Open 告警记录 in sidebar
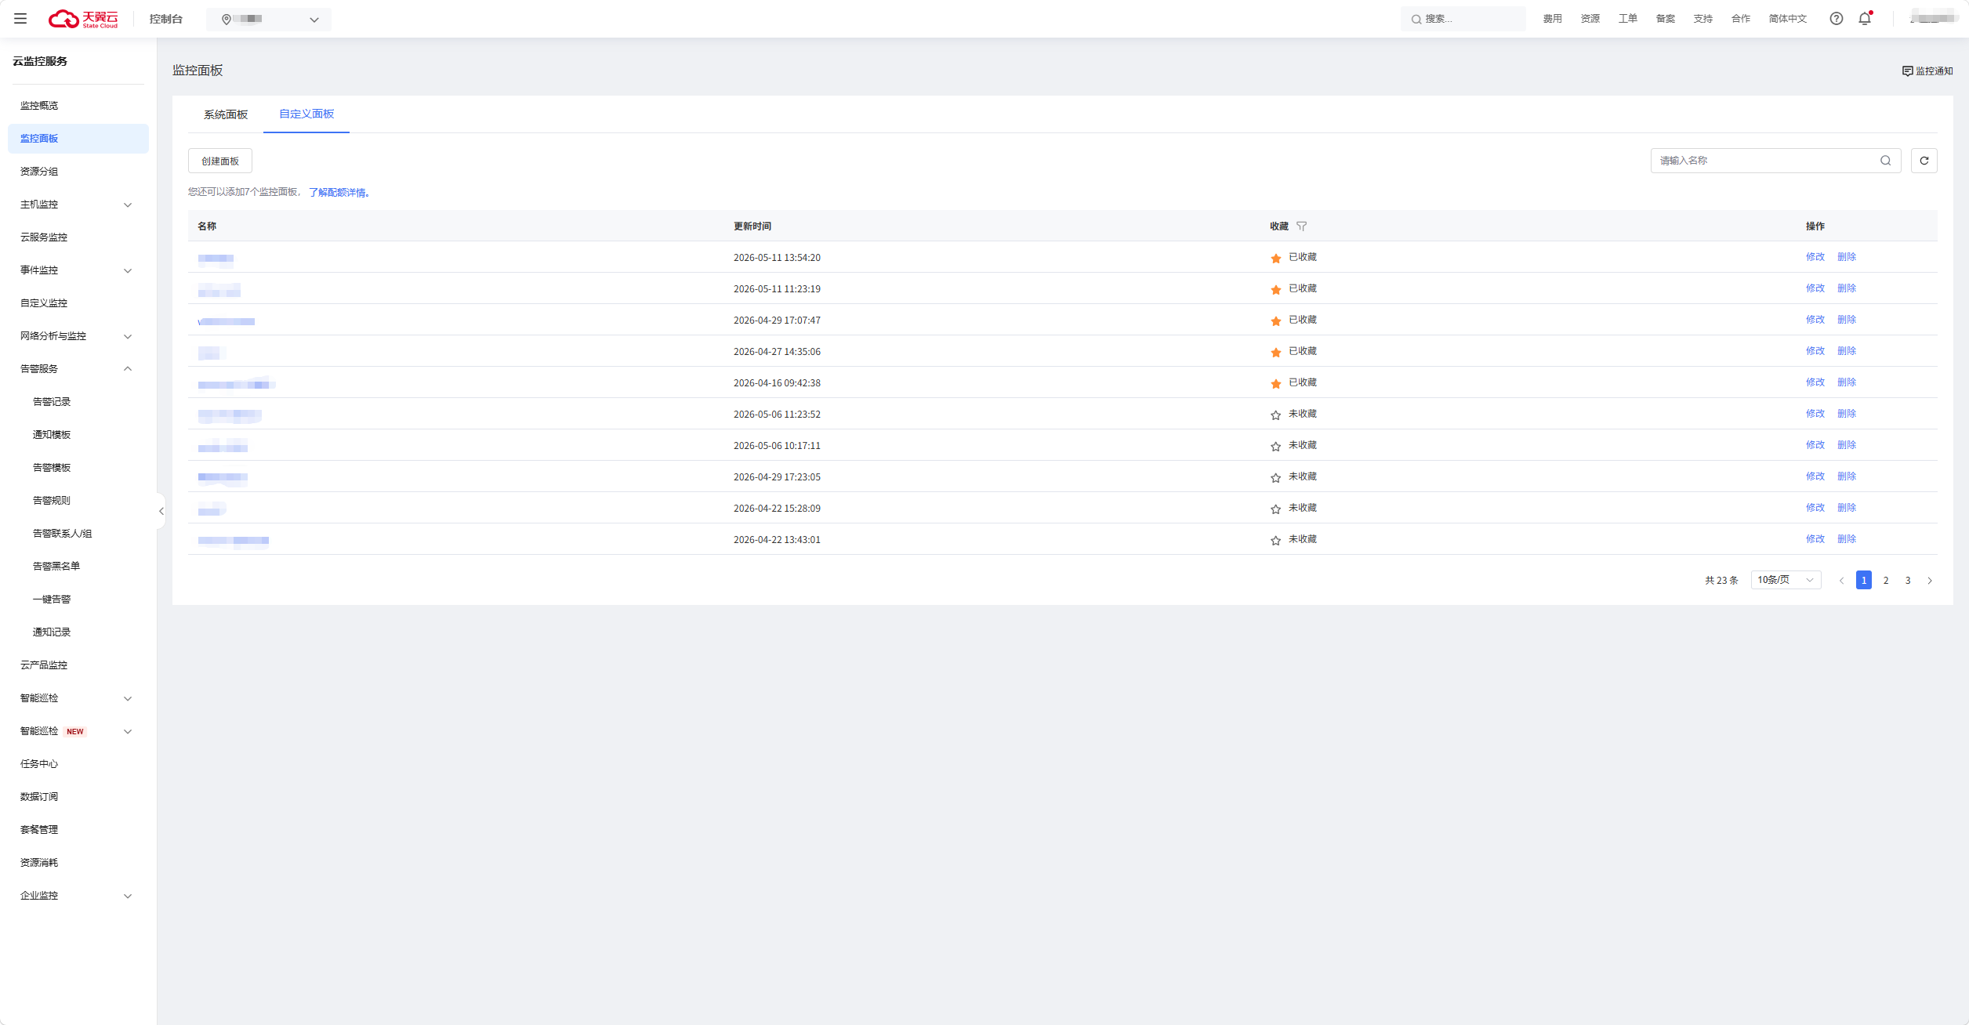This screenshot has height=1025, width=1969. click(x=52, y=402)
